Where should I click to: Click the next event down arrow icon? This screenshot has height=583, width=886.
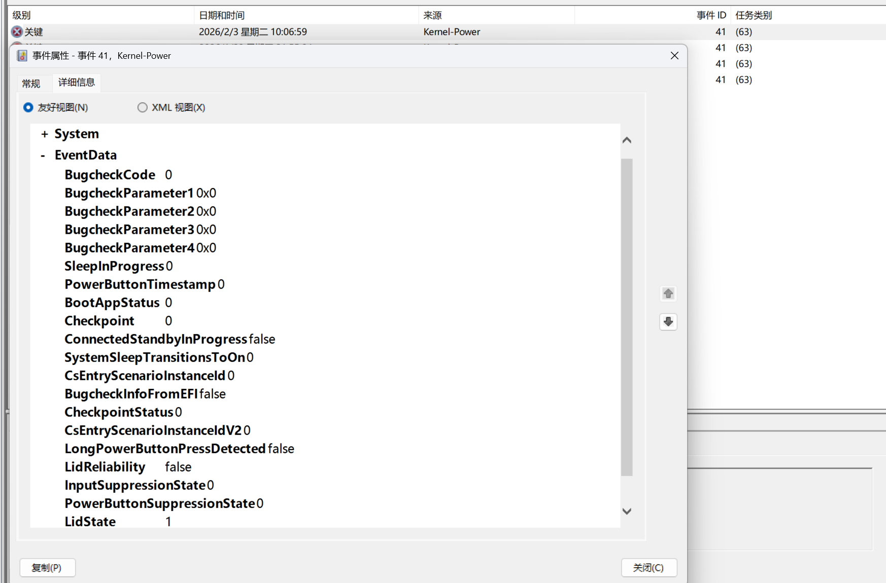[x=668, y=322]
